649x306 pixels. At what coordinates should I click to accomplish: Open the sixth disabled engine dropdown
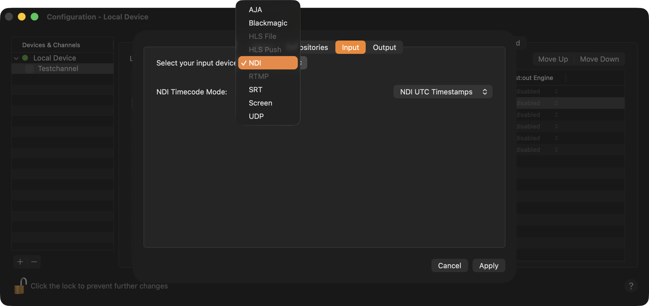537,150
